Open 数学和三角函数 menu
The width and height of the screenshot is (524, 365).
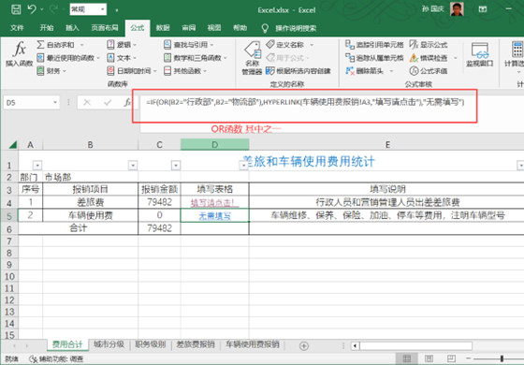[x=196, y=58]
